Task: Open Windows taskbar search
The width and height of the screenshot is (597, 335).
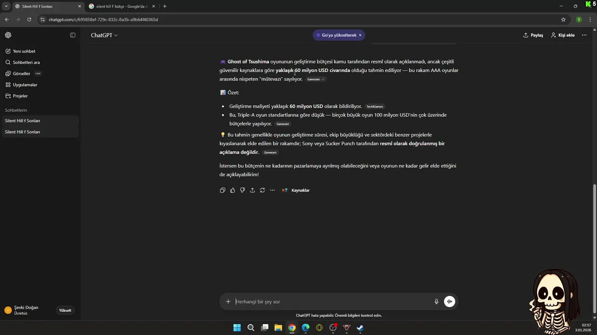Action: click(x=250, y=328)
